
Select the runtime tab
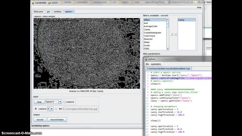click(57, 12)
